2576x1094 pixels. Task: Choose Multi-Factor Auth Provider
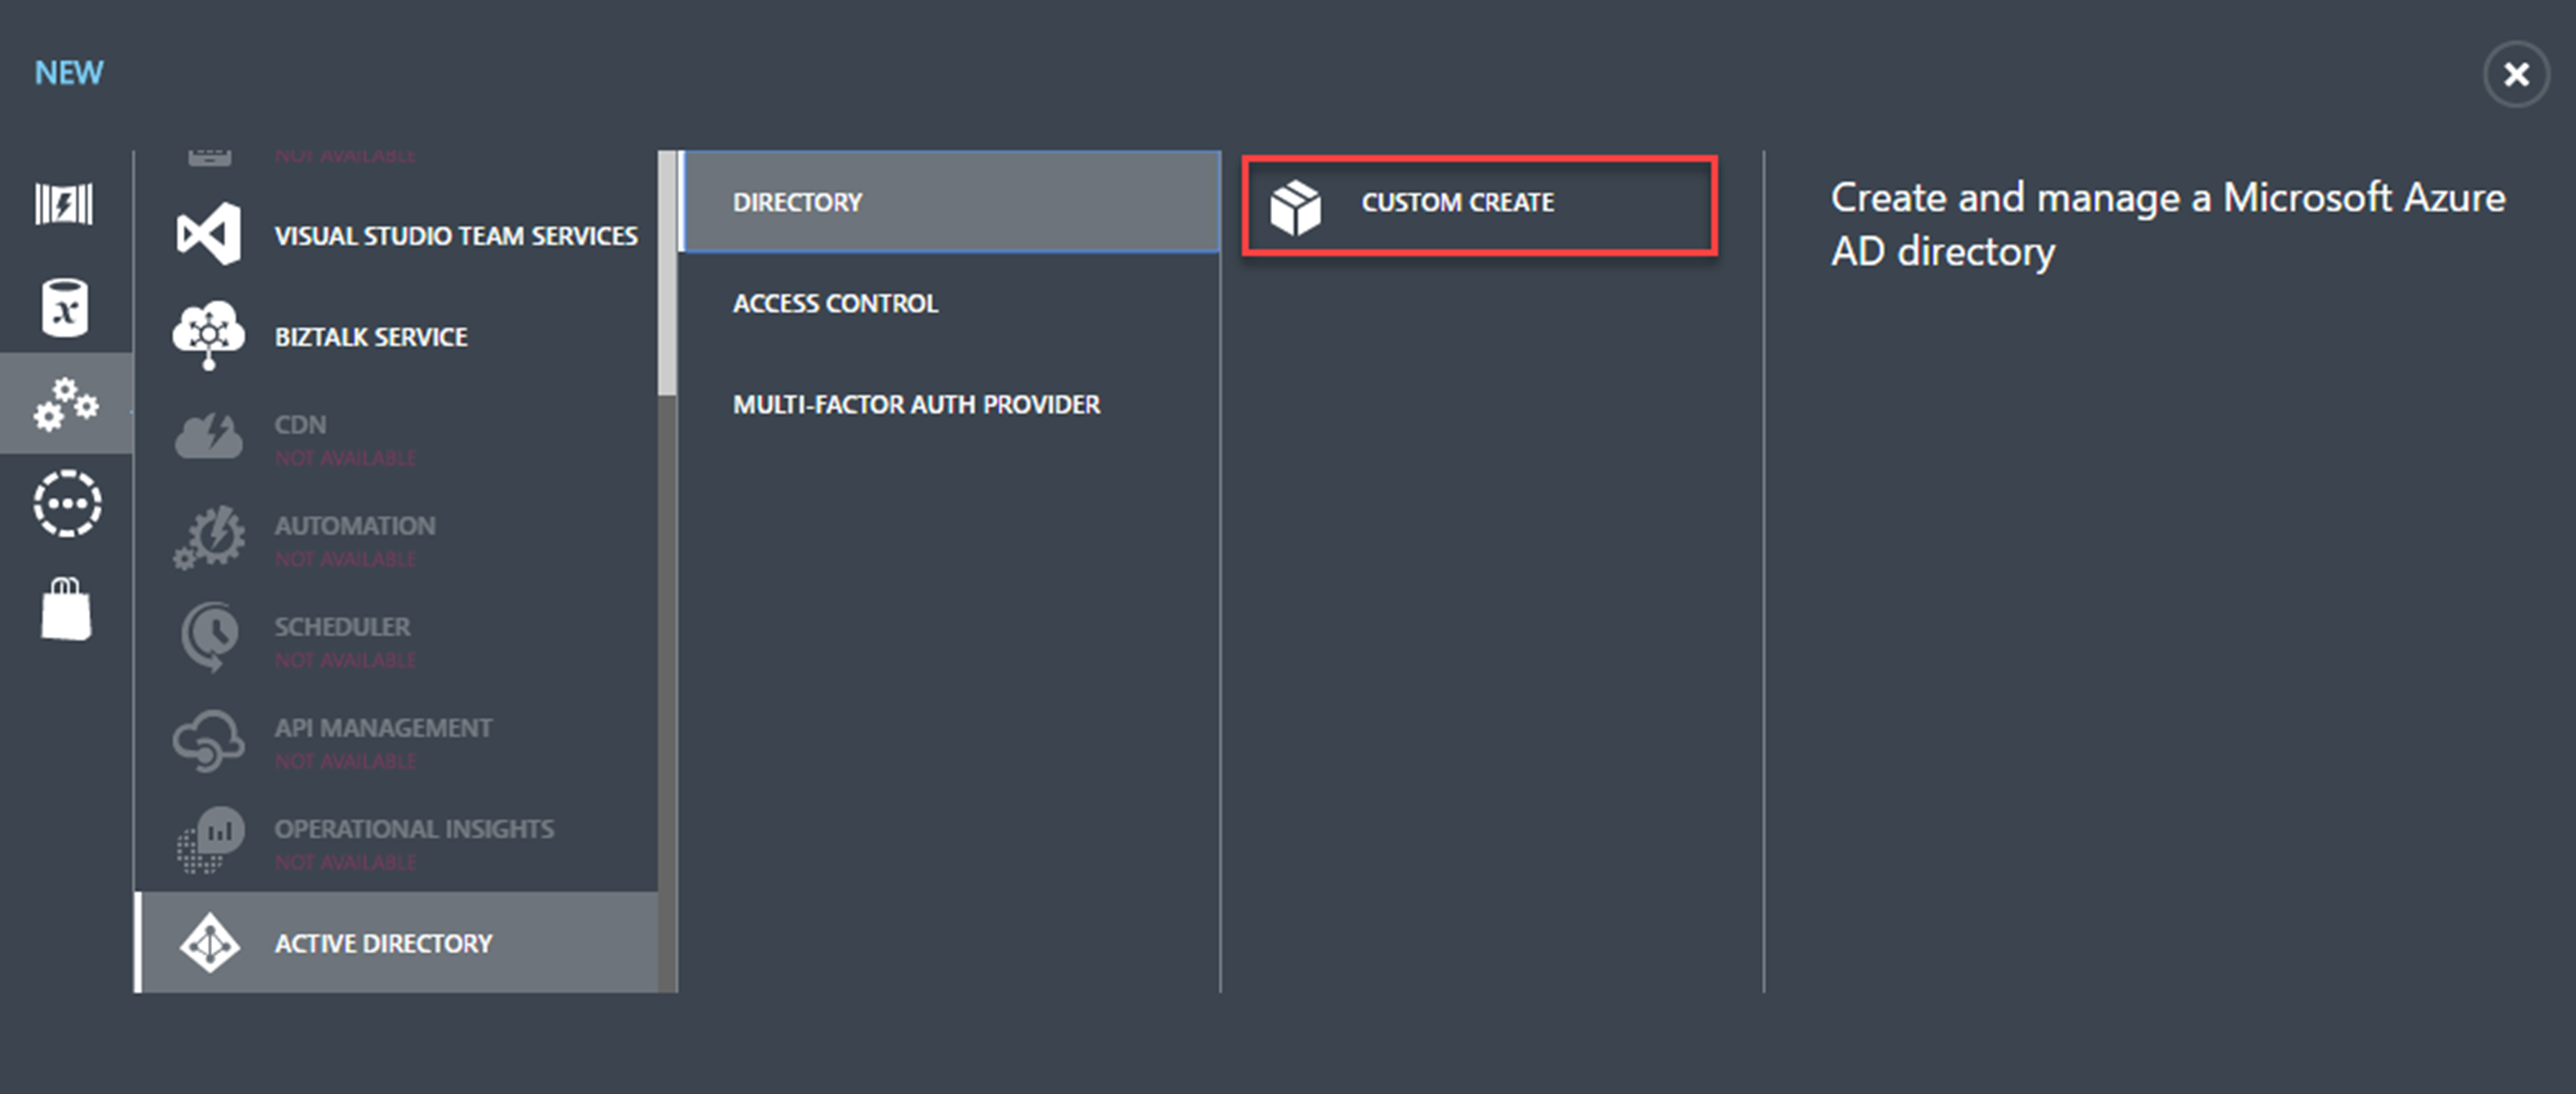[x=916, y=404]
